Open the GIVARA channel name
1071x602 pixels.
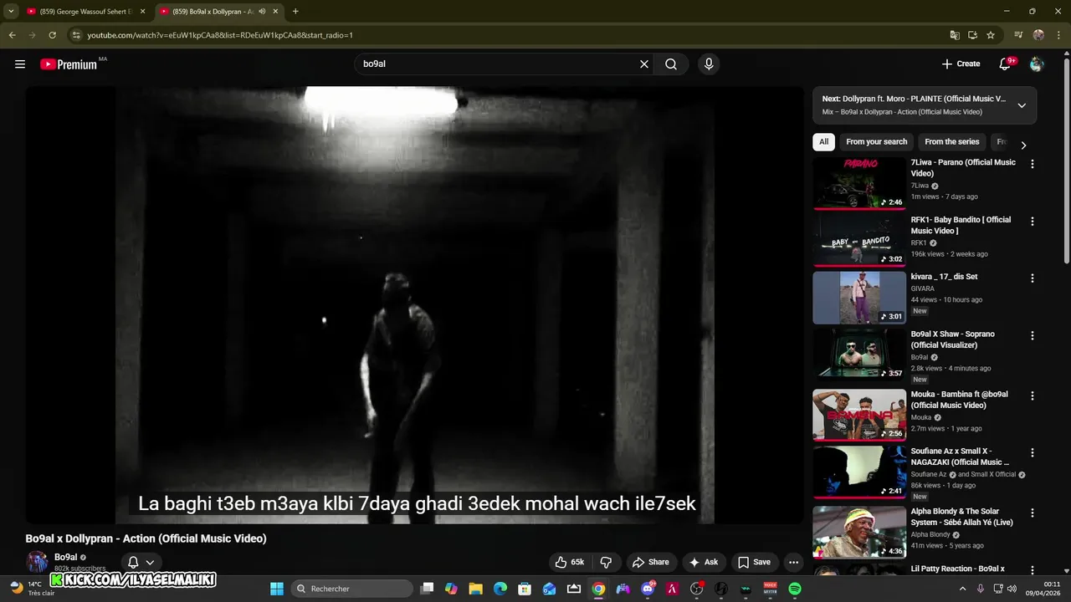pyautogui.click(x=922, y=288)
